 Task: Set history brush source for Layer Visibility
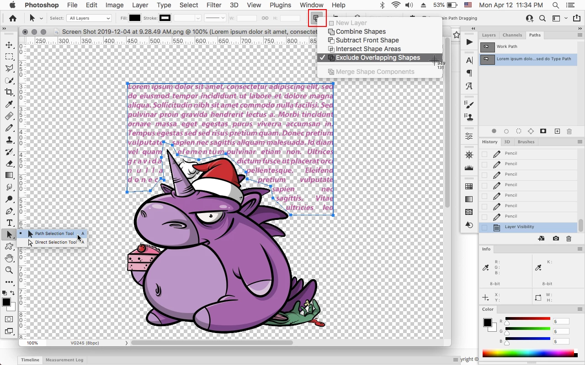coord(484,227)
